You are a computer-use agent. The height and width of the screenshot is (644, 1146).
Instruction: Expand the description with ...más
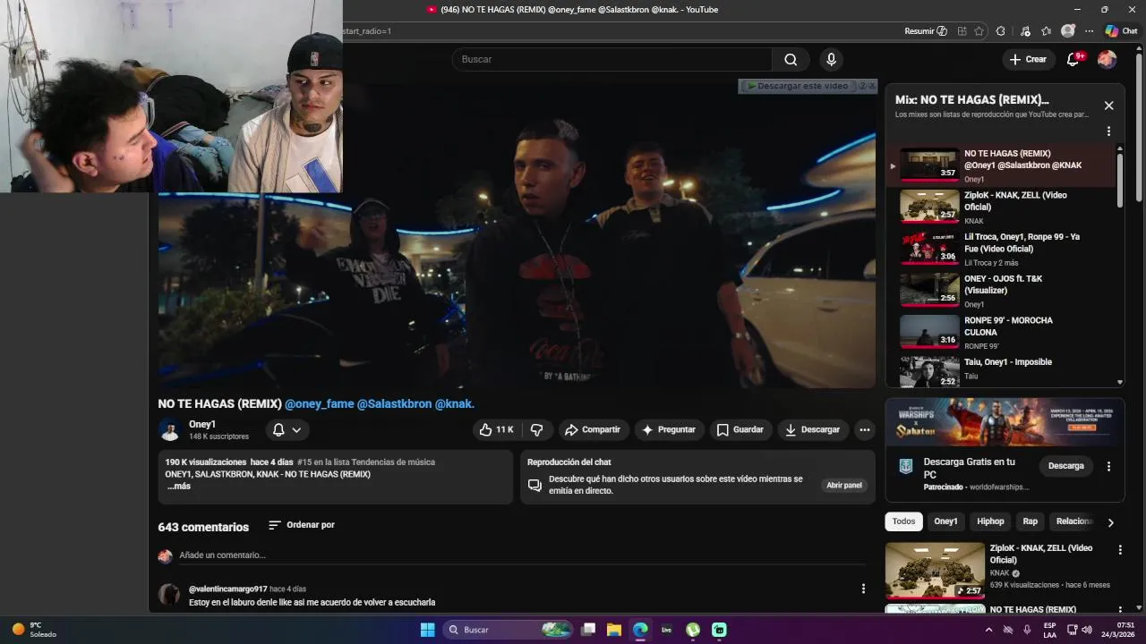pyautogui.click(x=179, y=487)
